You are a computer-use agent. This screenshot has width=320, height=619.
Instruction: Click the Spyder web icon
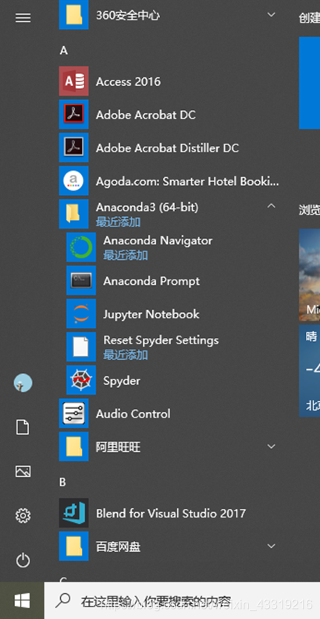81,380
